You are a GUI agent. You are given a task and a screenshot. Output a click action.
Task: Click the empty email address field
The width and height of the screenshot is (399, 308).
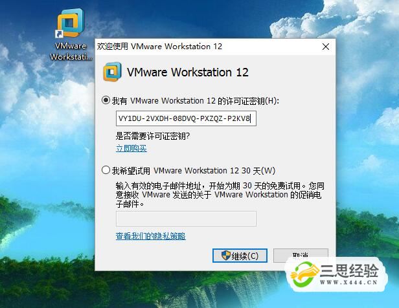(186, 219)
